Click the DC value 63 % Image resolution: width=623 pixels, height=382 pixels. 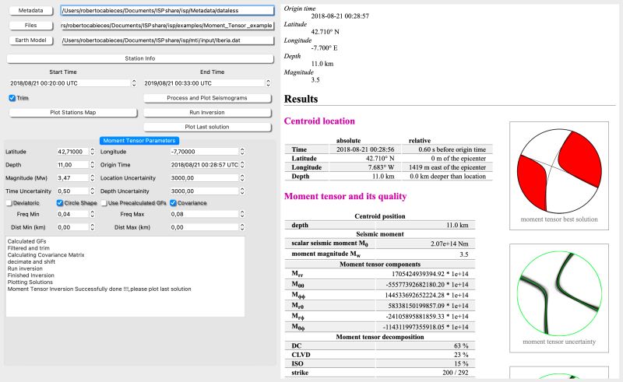(461, 346)
